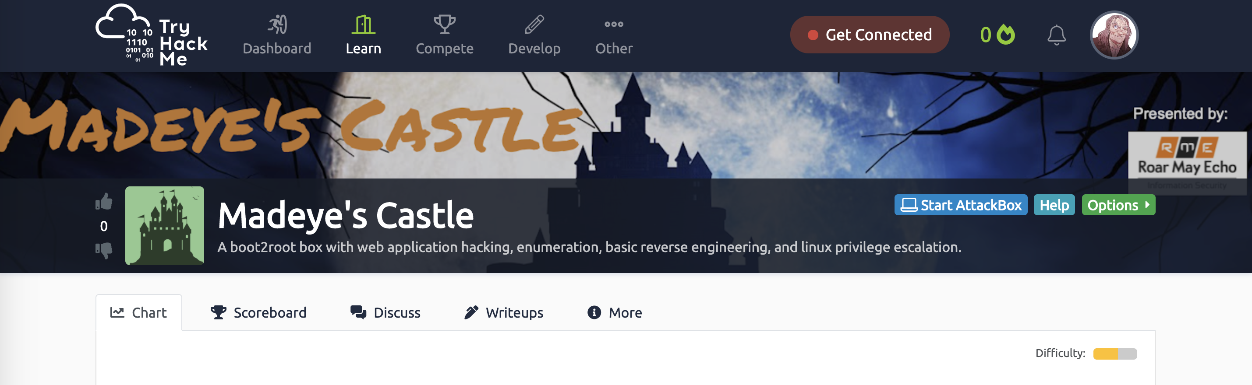The width and height of the screenshot is (1252, 385).
Task: Click the 'Difficulty:' label
Action: [1060, 353]
